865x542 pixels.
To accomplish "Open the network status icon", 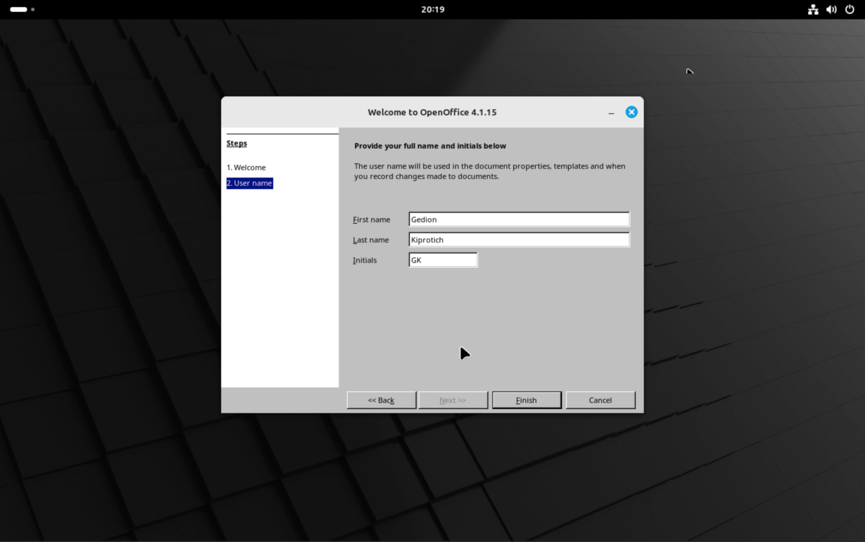I will (x=813, y=9).
